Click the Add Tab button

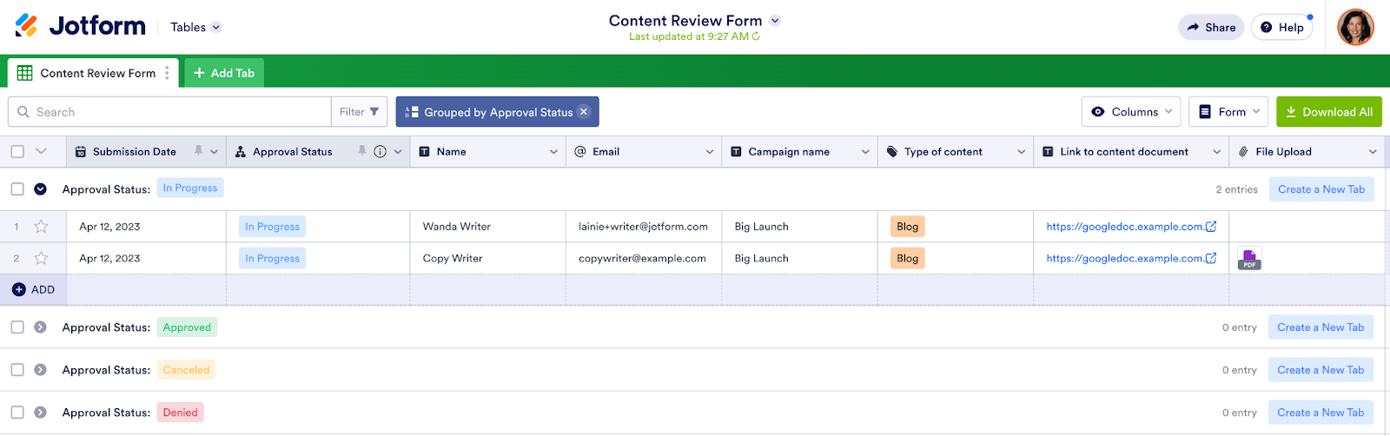coord(224,73)
